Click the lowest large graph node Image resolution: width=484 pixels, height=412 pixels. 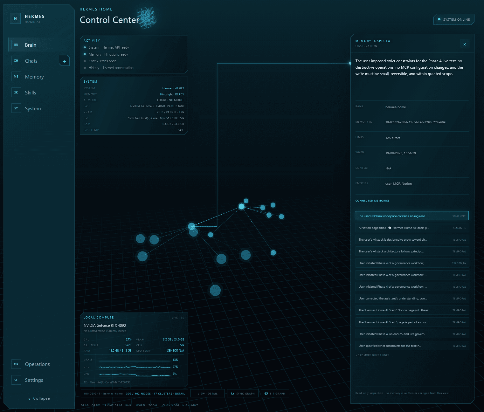(x=215, y=291)
